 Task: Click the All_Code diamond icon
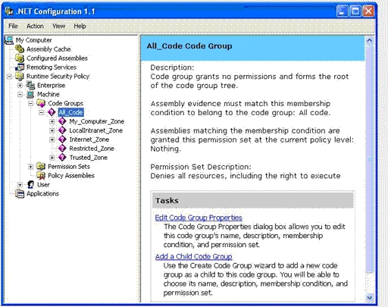52,112
